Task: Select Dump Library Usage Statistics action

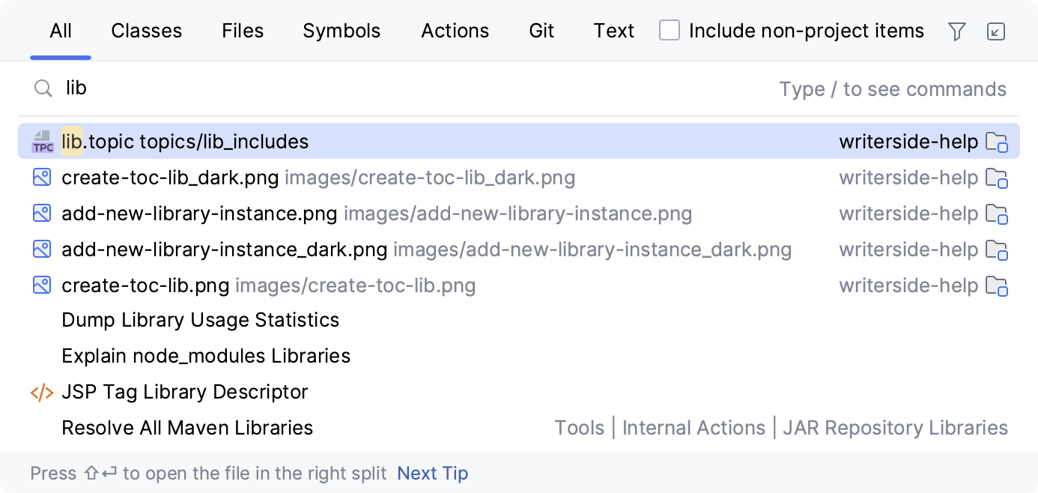Action: [200, 320]
